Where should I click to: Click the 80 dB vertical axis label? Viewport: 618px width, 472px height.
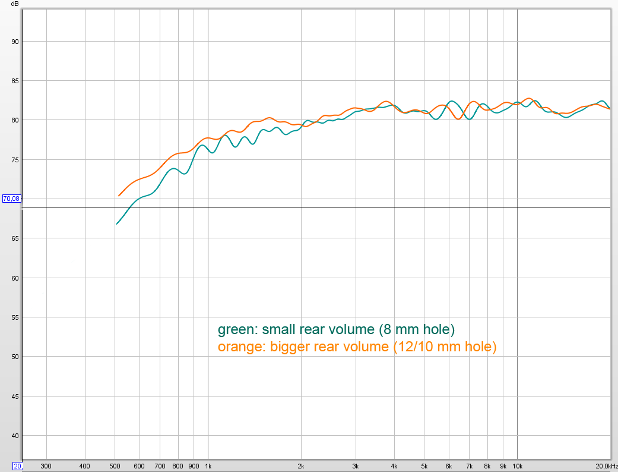tap(15, 120)
